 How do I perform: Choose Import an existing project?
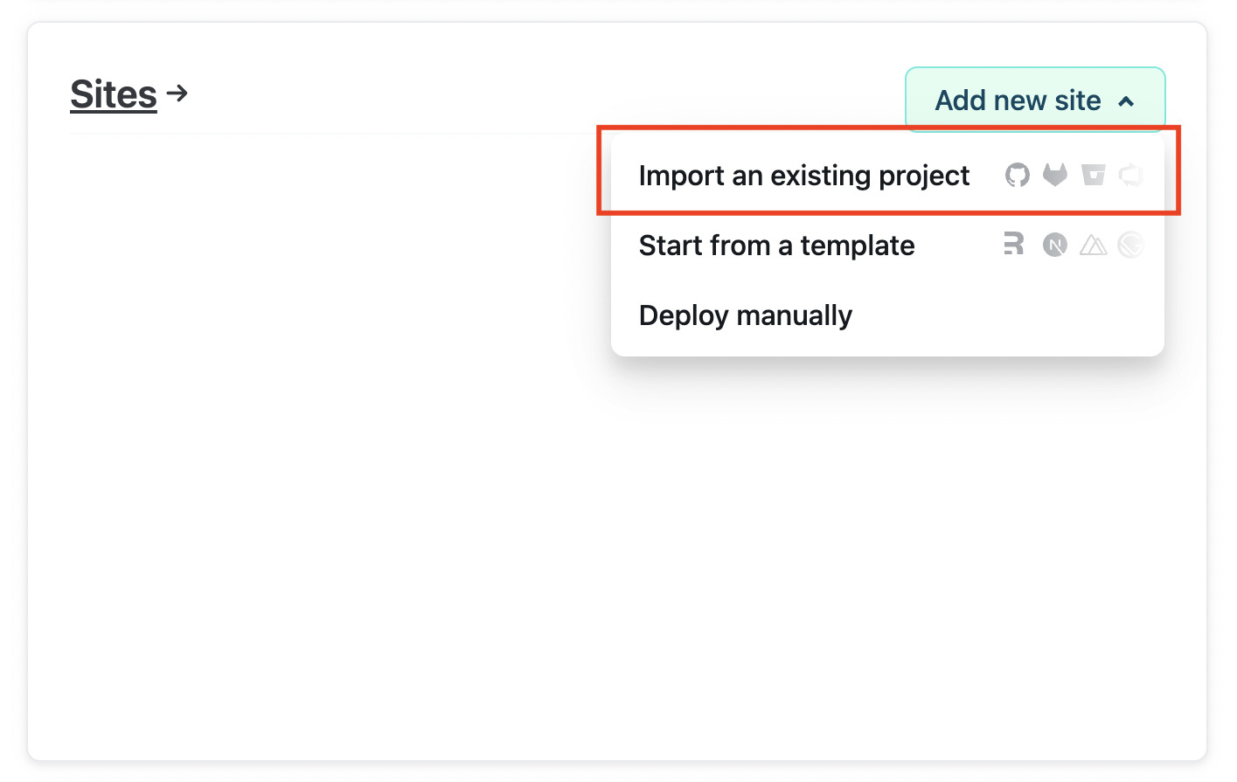pyautogui.click(x=887, y=176)
